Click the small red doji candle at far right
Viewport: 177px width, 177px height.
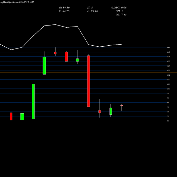[x=122, y=105]
